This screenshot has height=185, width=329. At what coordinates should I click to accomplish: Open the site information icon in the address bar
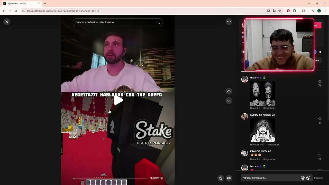click(x=23, y=11)
